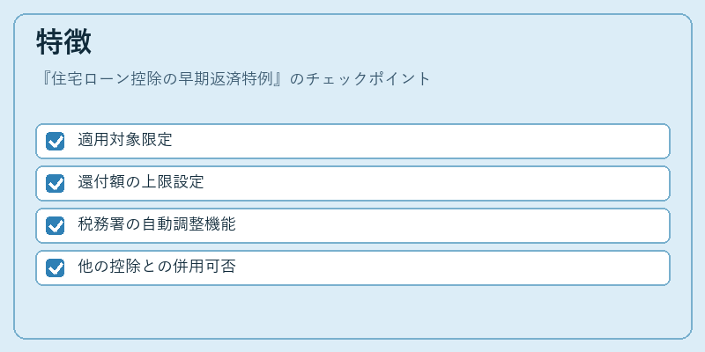
Task: Toggle the 還付額の上限設定 checkbox
Action: (x=56, y=184)
